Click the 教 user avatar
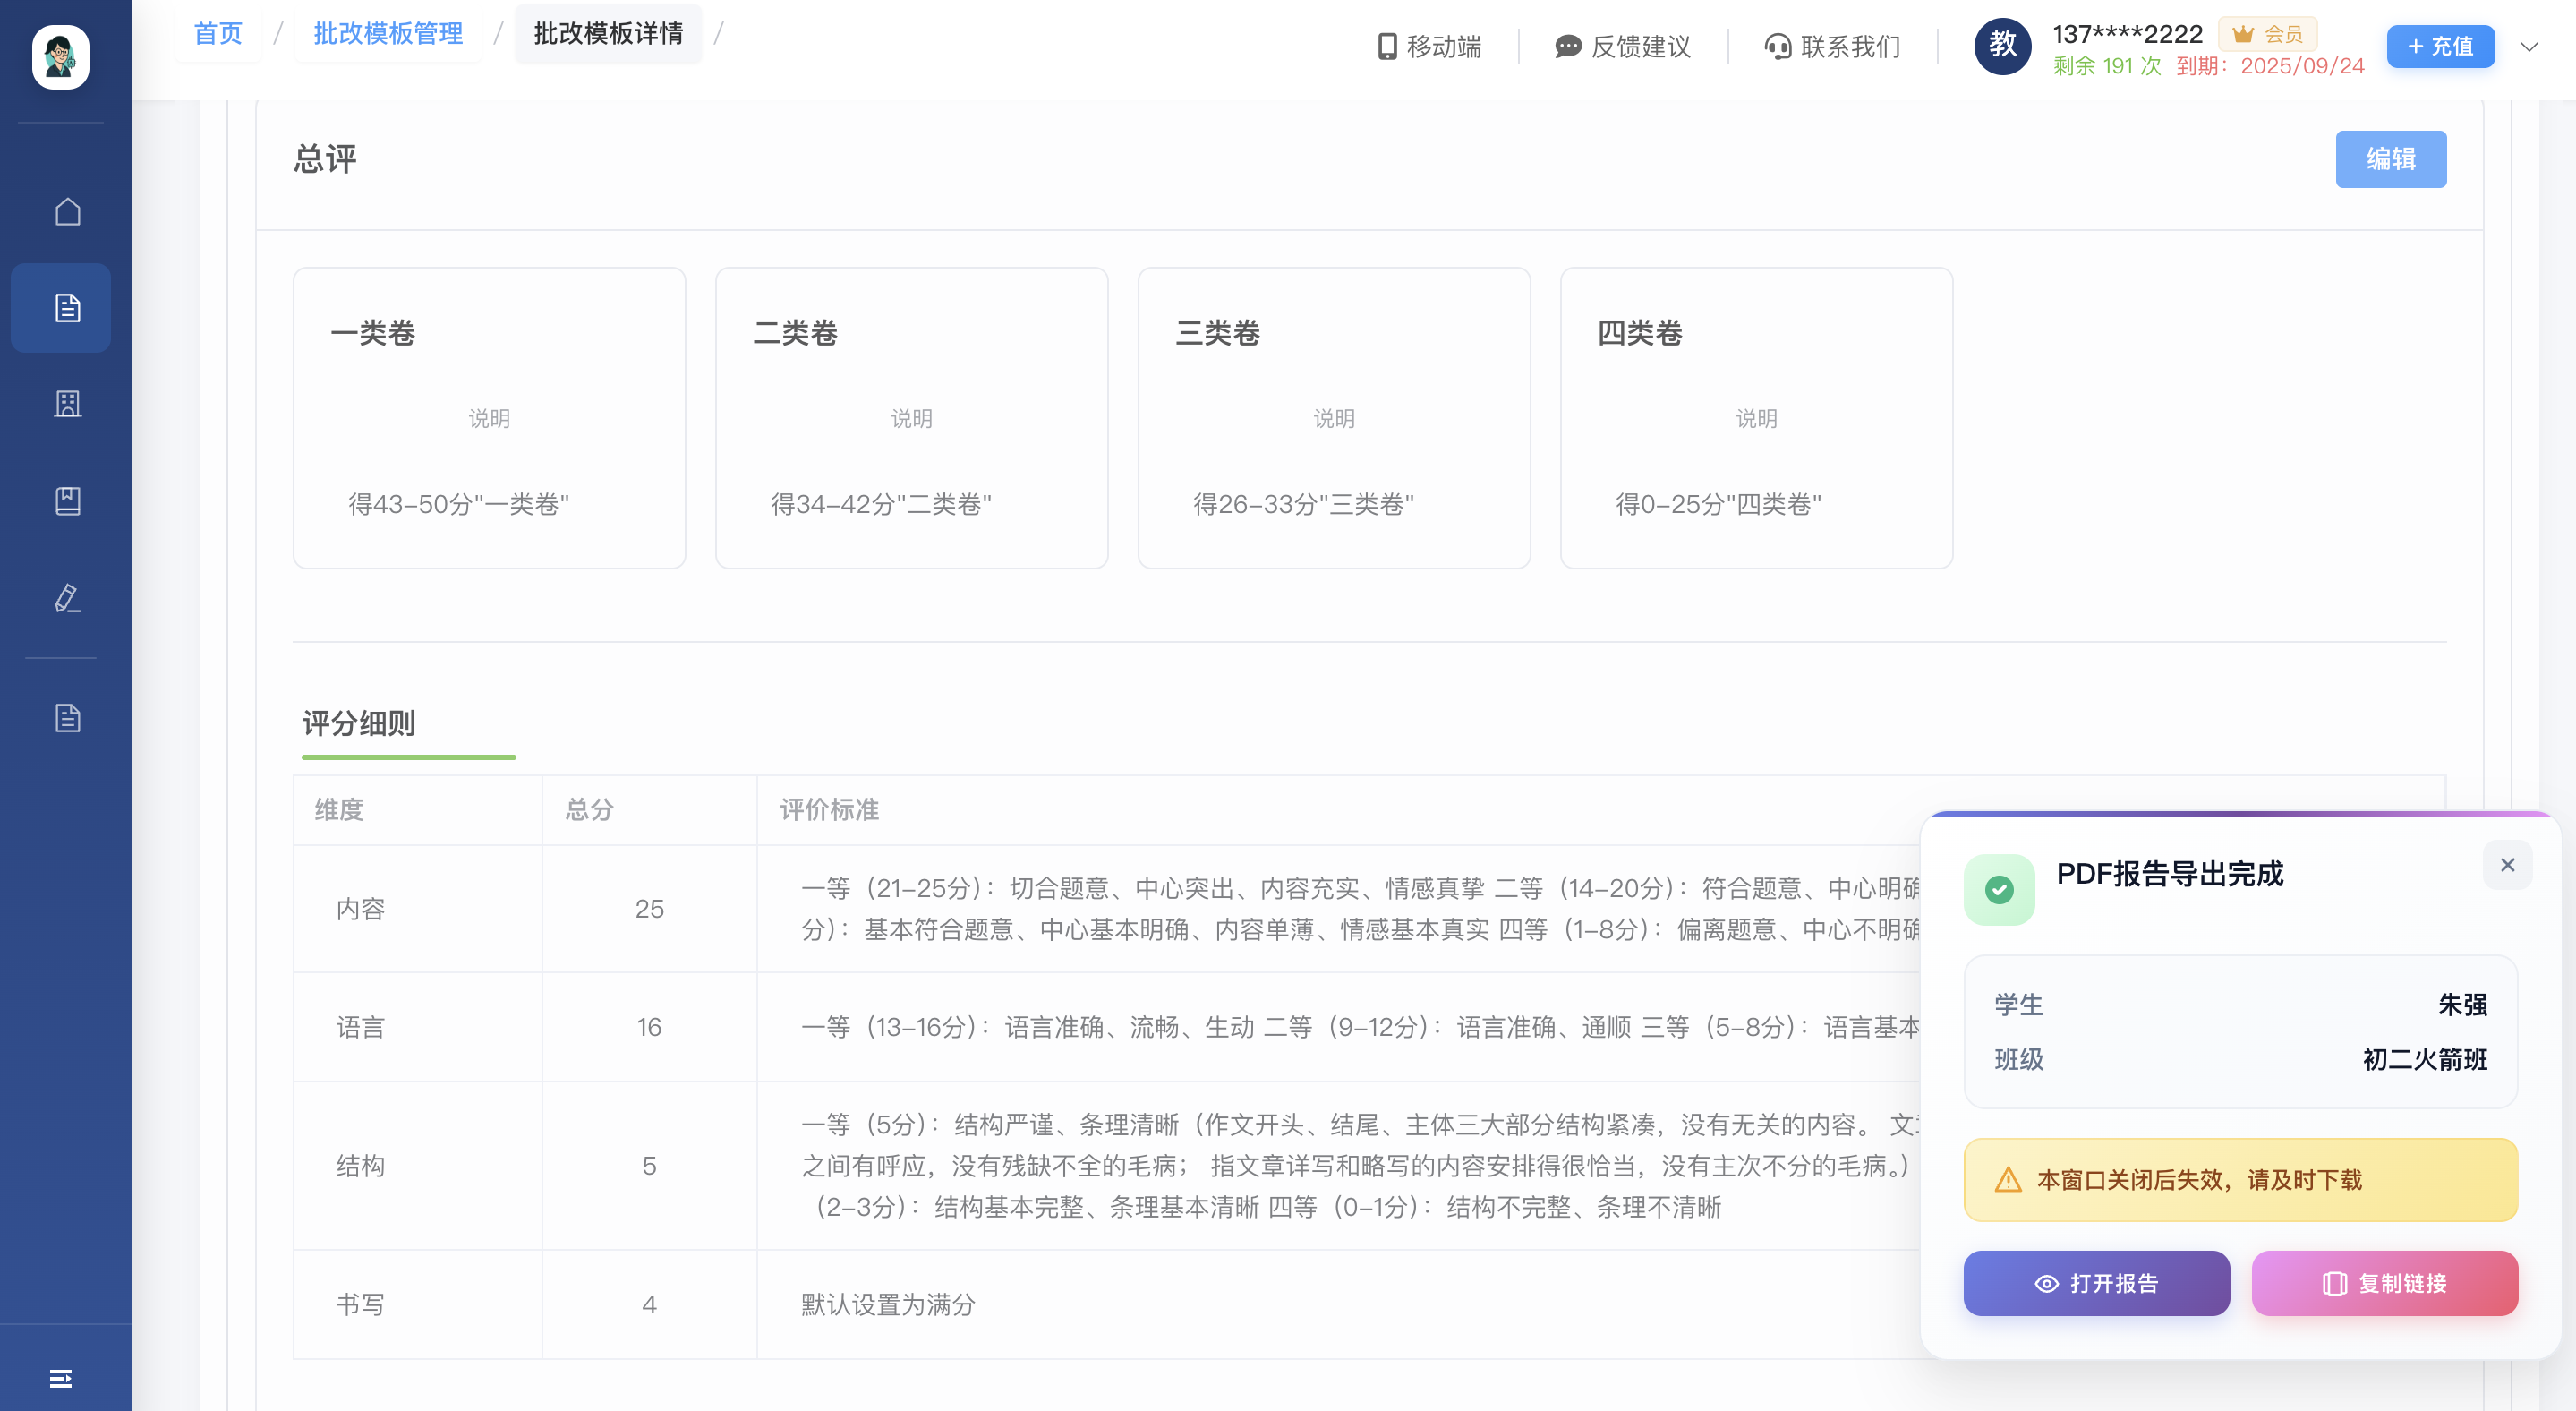This screenshot has height=1411, width=2576. (x=2003, y=46)
